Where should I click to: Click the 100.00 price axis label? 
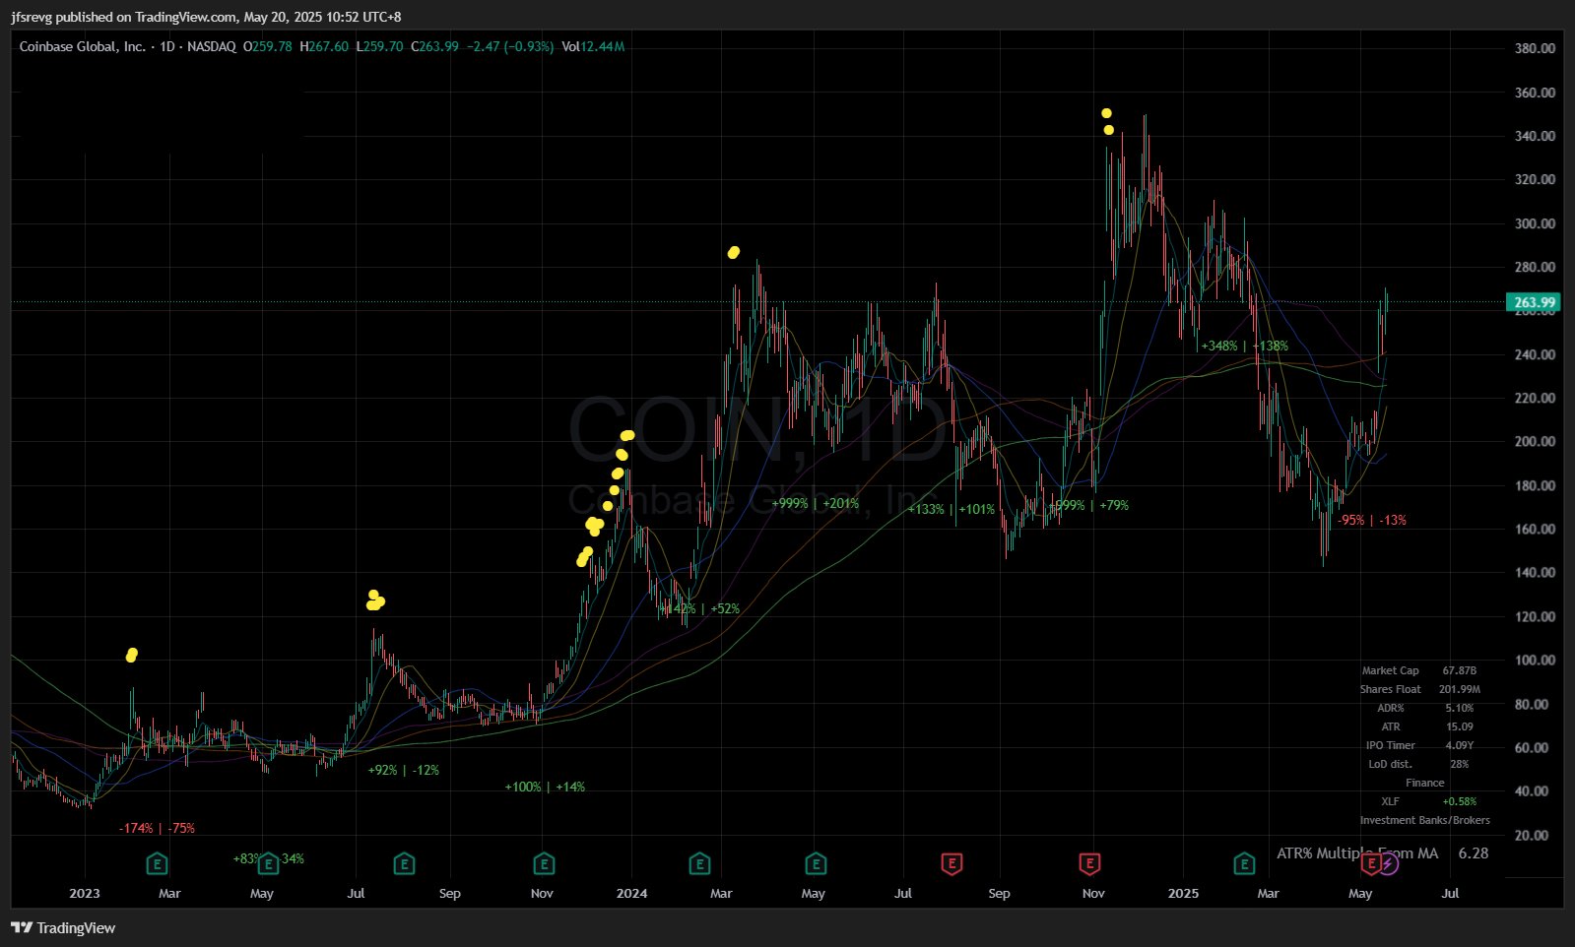[x=1535, y=661]
